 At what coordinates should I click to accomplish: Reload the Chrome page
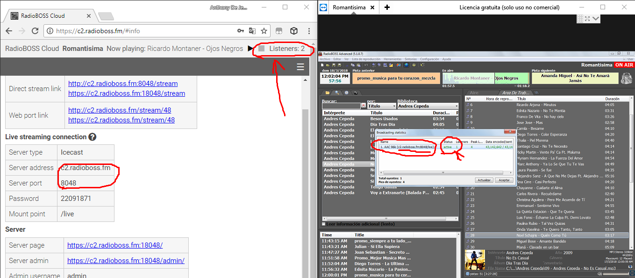click(35, 31)
